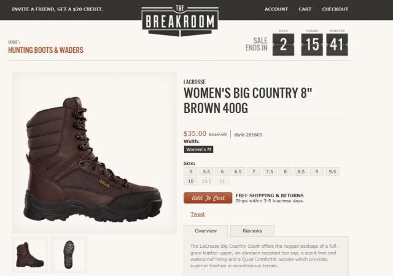Open the Account page
Image resolution: width=393 pixels, height=276 pixels.
point(276,9)
